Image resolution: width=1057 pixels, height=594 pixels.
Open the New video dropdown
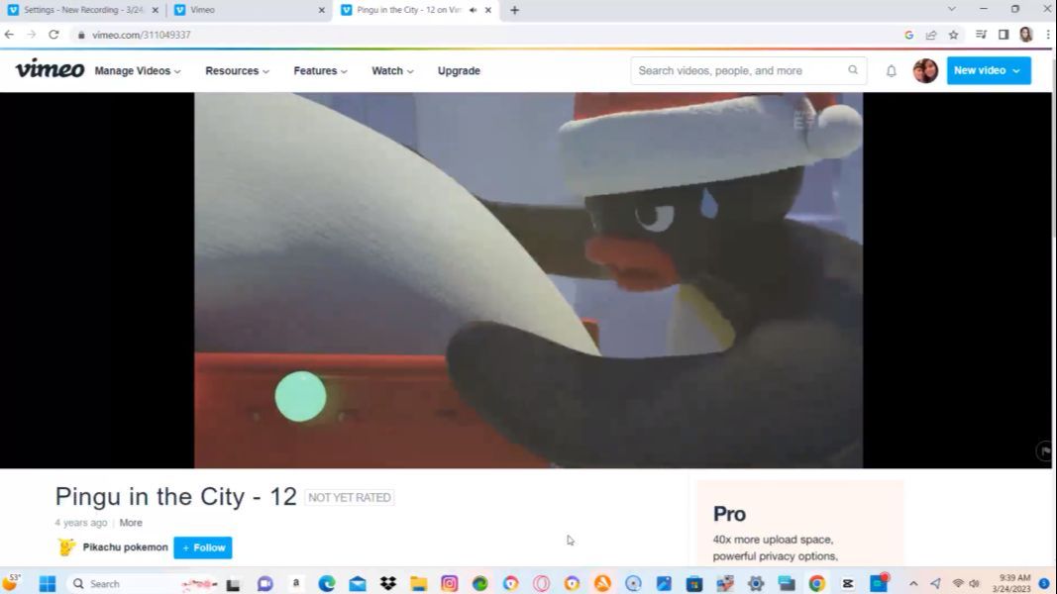pos(989,70)
